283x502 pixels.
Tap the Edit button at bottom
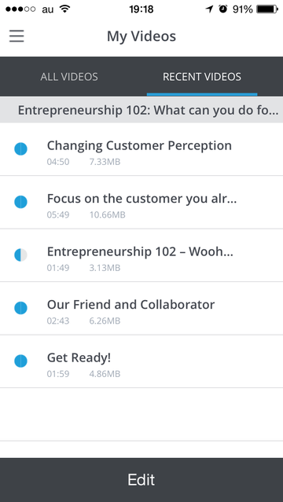coord(141,480)
